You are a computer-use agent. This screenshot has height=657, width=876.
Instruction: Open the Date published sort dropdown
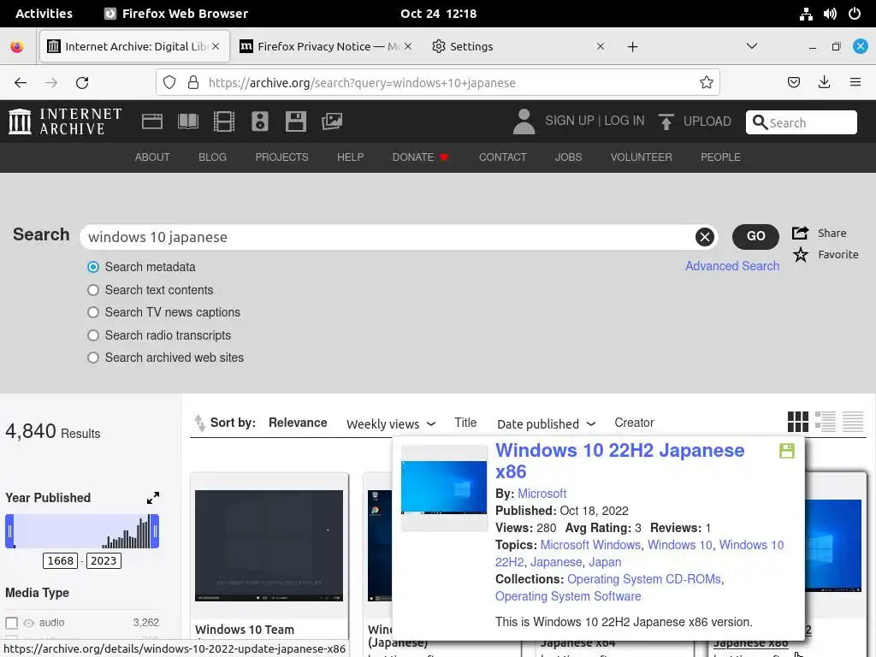pos(546,424)
